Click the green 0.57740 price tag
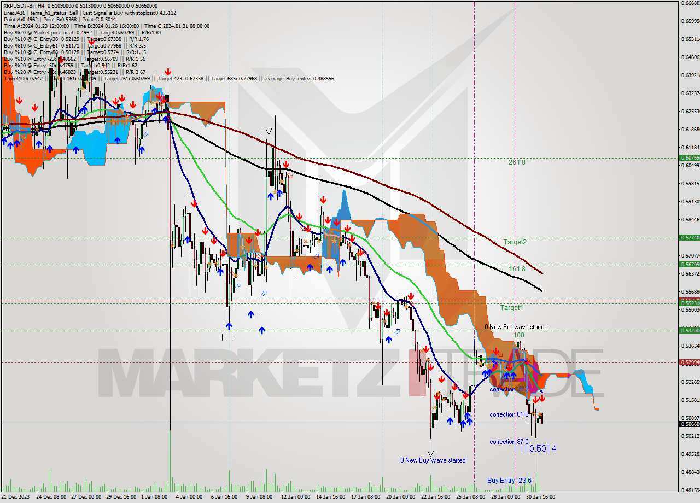 [x=689, y=237]
